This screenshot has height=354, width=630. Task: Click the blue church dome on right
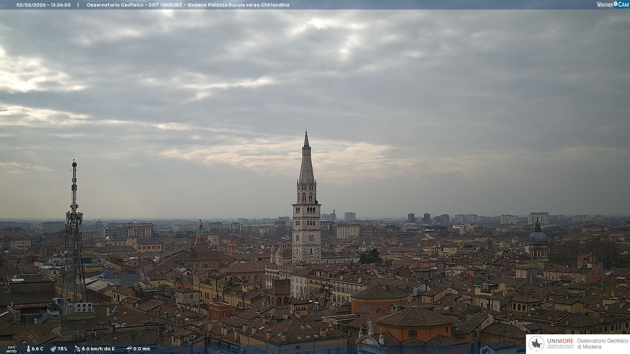[x=538, y=236]
